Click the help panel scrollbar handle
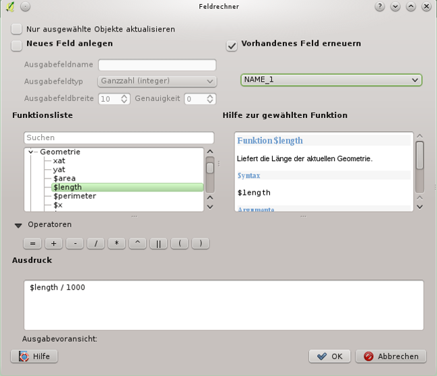 (x=419, y=155)
